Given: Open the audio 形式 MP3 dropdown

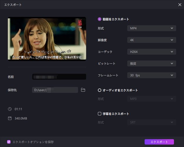Looking at the screenshot, I should pos(152,99).
